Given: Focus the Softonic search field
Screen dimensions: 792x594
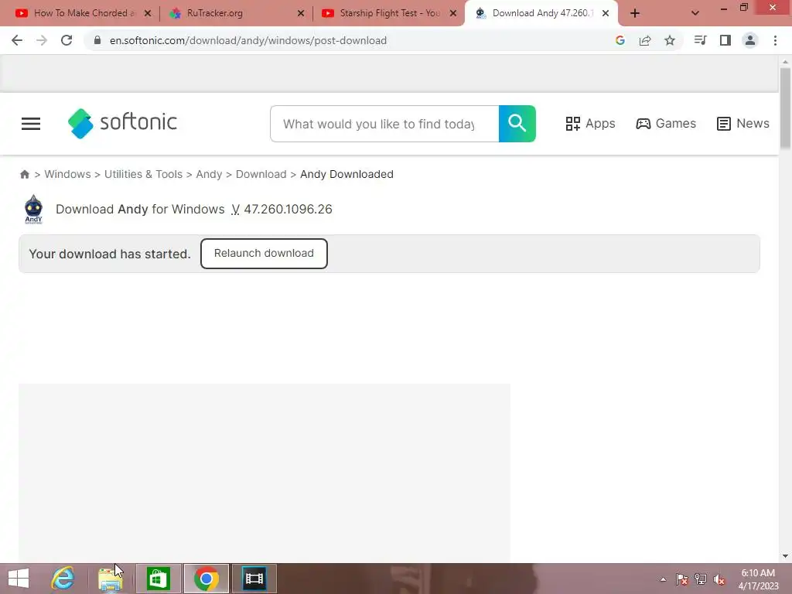Looking at the screenshot, I should tap(384, 124).
